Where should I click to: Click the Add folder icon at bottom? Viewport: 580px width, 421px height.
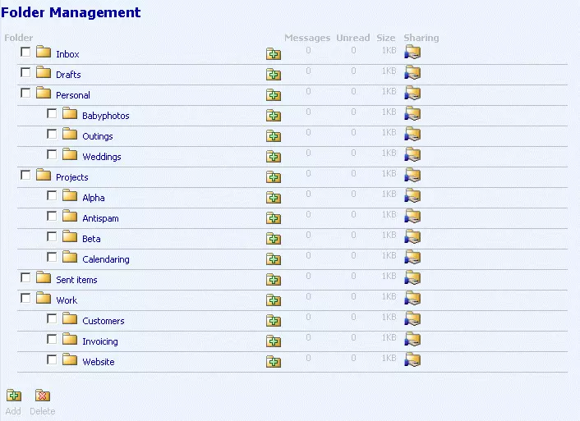14,396
